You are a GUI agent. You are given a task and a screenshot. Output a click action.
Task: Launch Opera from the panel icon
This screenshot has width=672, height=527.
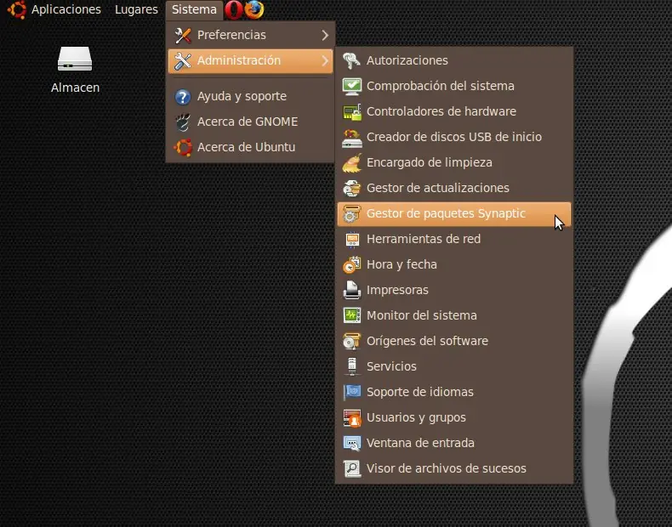[234, 10]
